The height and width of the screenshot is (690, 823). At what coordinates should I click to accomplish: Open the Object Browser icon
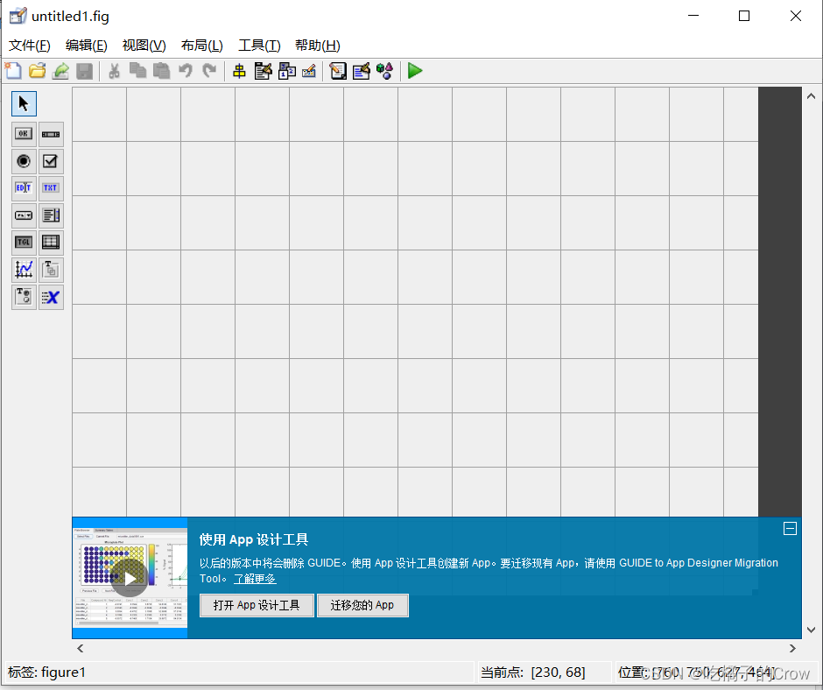pos(384,71)
